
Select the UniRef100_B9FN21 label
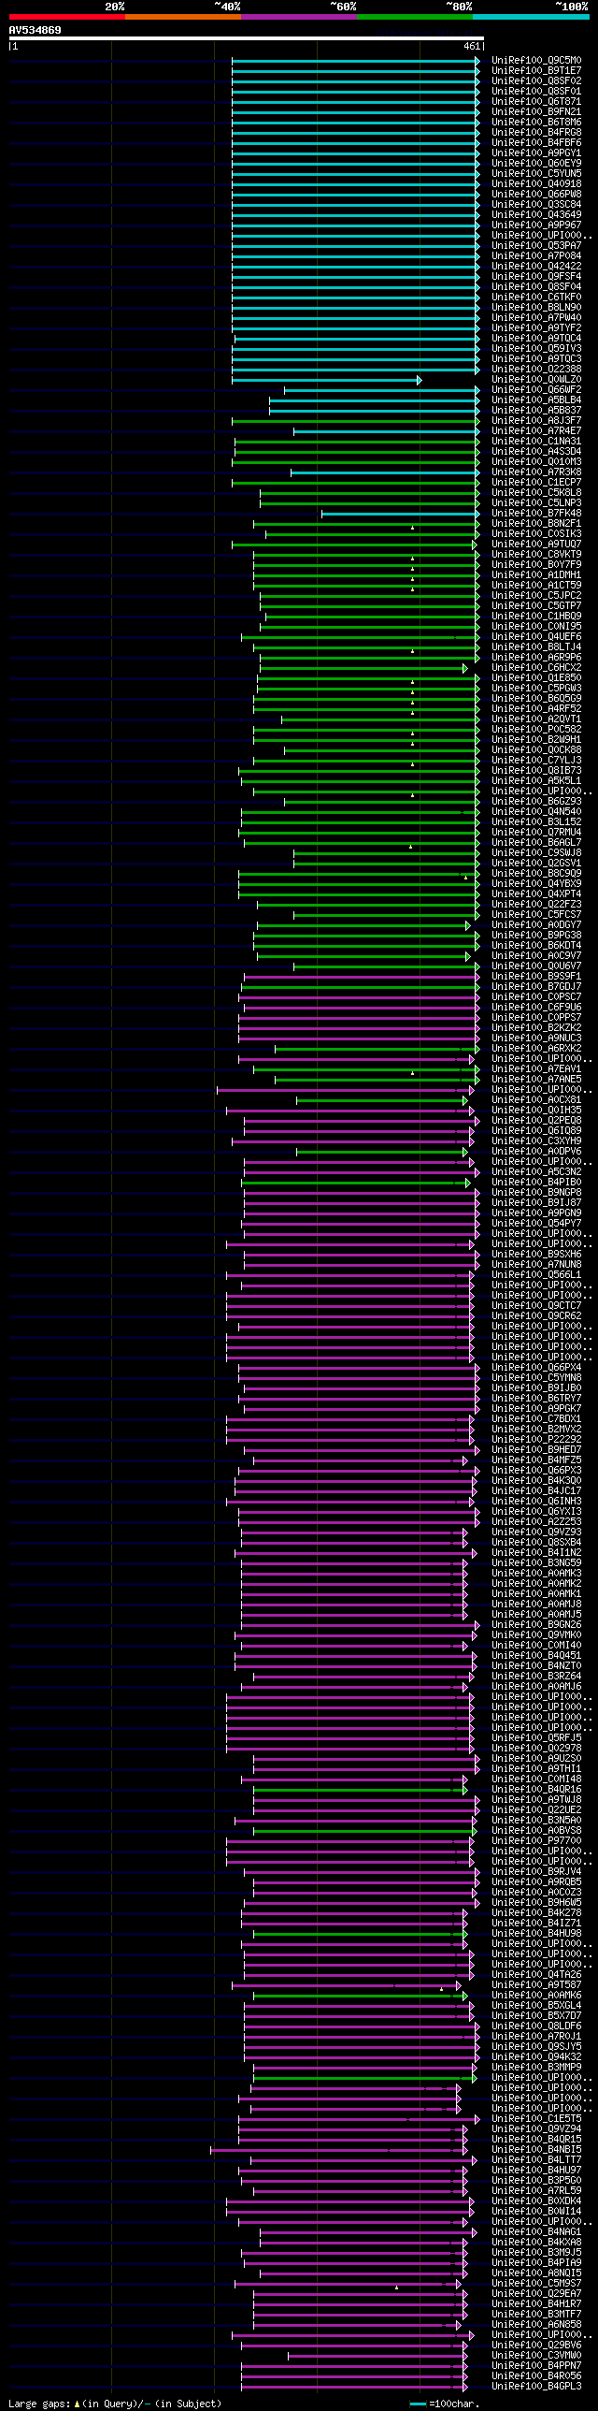pos(536,112)
